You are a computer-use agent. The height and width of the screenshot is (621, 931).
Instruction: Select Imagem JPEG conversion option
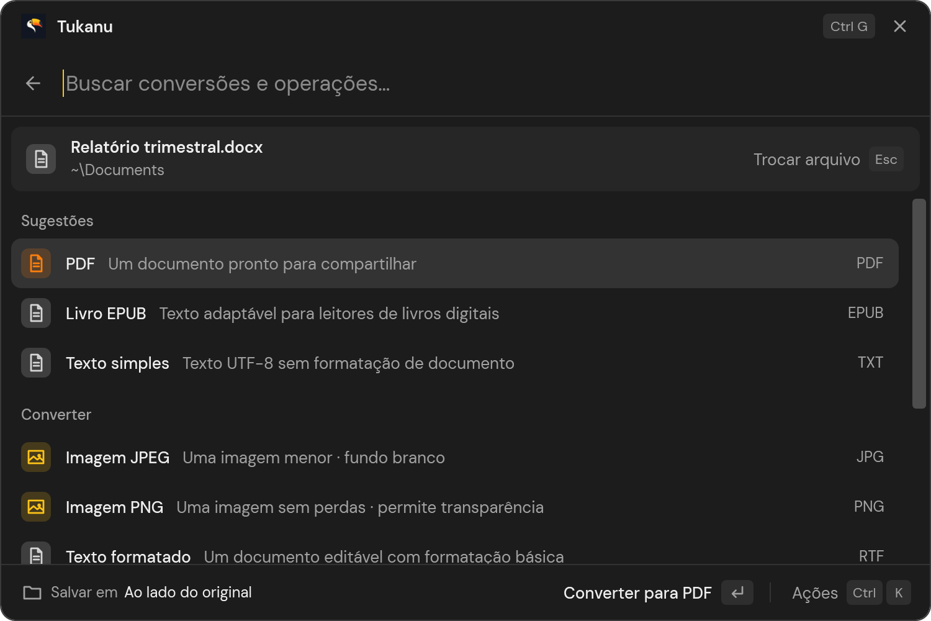tap(455, 457)
